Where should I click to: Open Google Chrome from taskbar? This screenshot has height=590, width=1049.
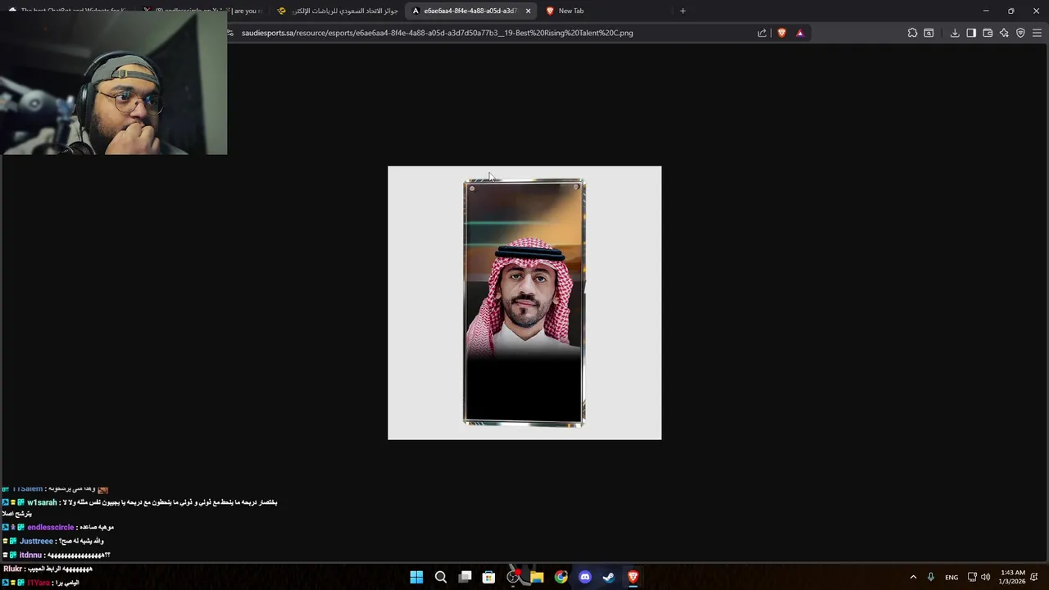pyautogui.click(x=561, y=577)
